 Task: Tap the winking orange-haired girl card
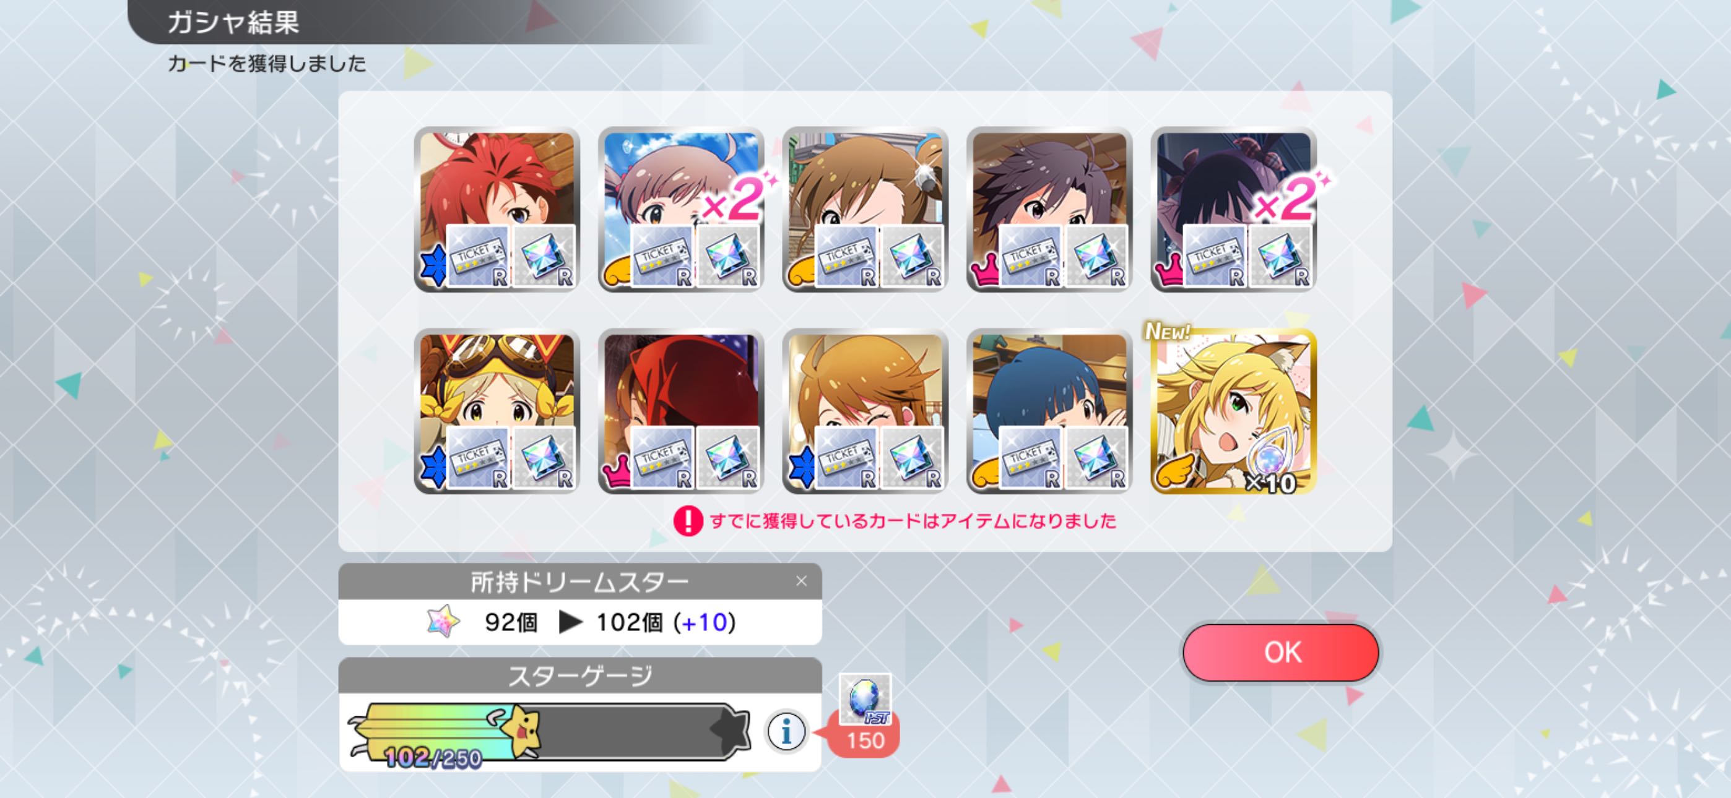[x=865, y=411]
